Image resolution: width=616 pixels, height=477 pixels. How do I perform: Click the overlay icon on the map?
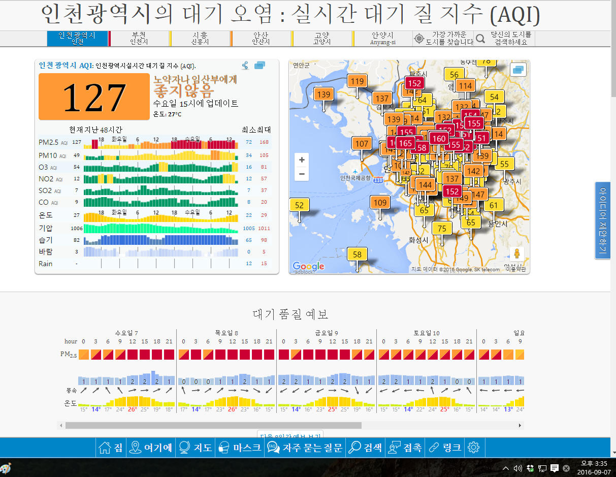[518, 70]
